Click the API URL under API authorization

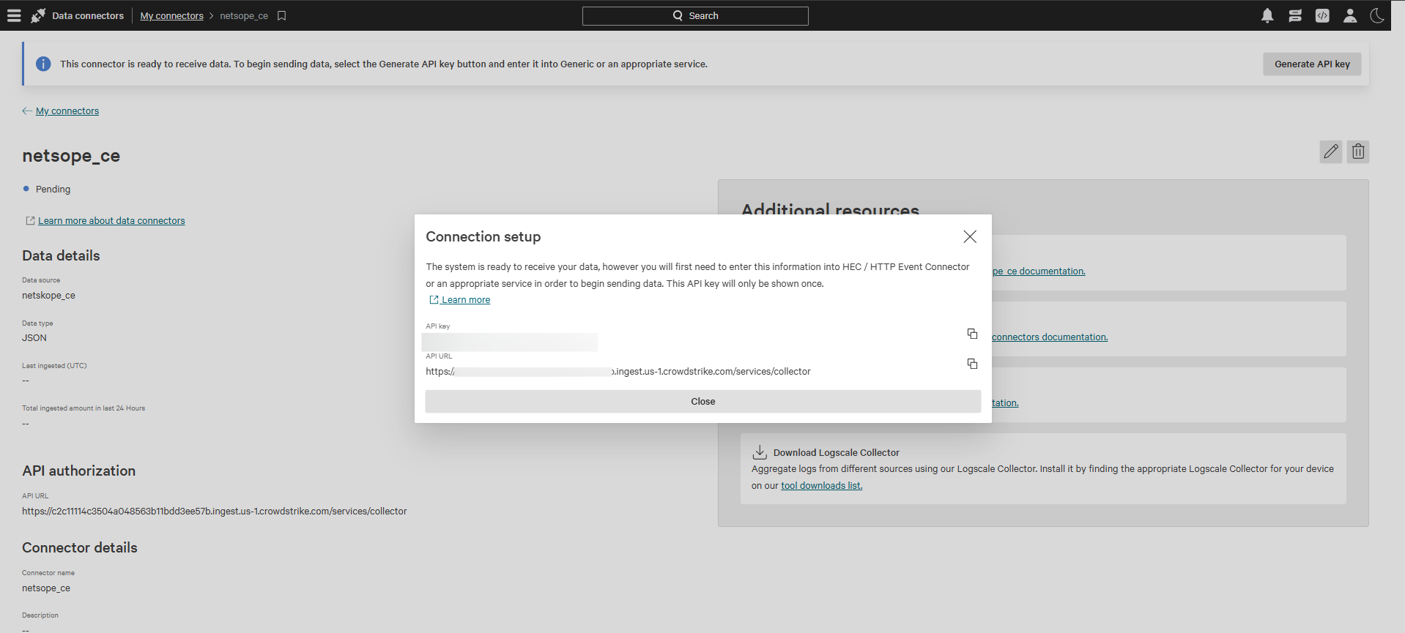214,512
